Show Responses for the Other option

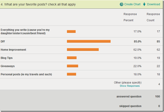point(130,86)
